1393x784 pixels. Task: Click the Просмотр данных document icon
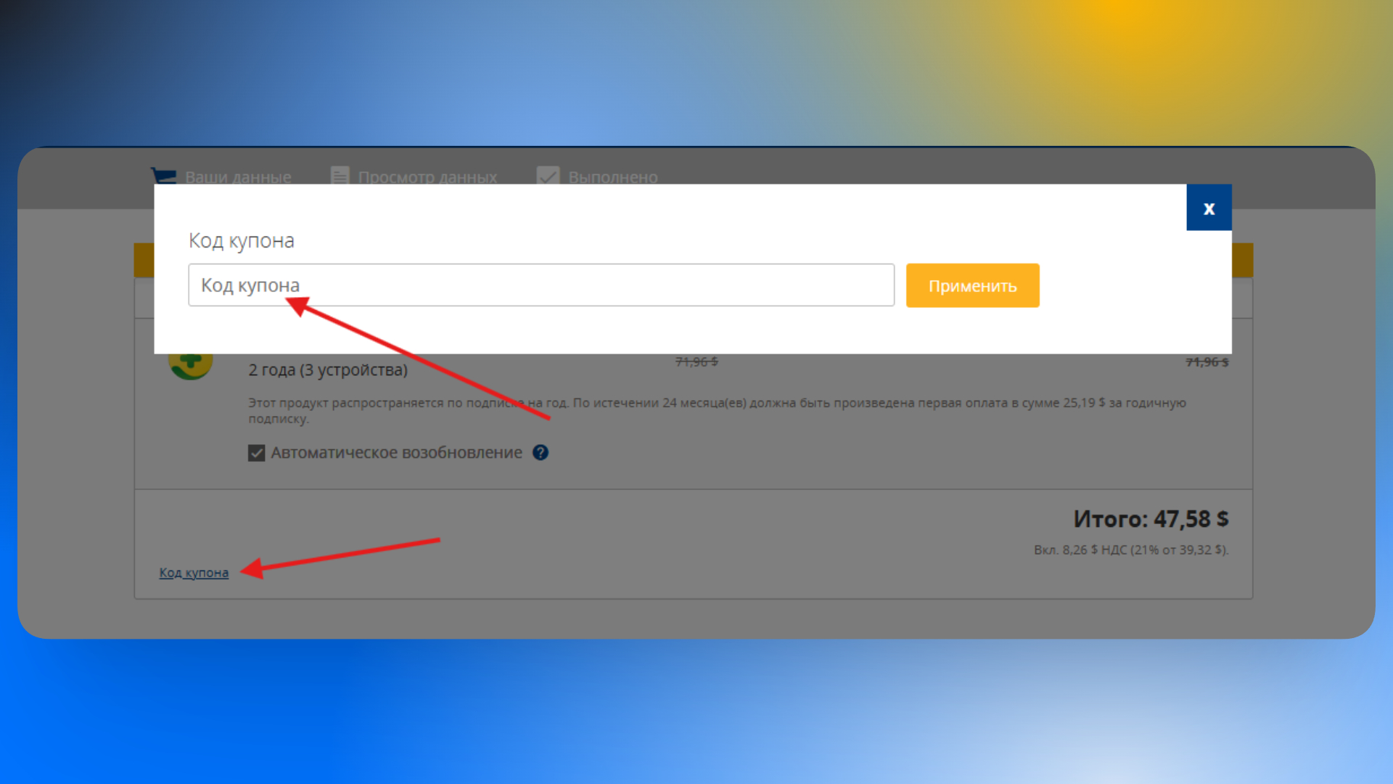340,176
